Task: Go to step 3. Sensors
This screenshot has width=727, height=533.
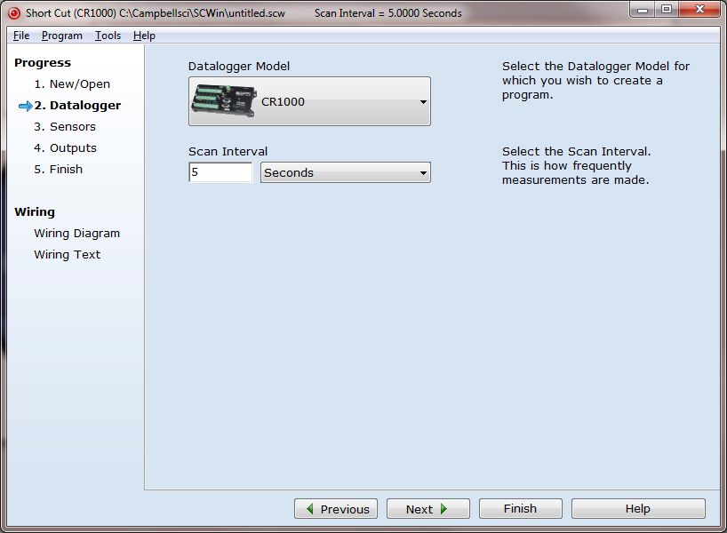Action: pos(65,126)
